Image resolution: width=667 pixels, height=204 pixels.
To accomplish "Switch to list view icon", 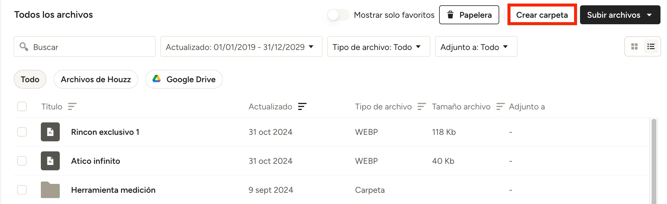I will 651,46.
